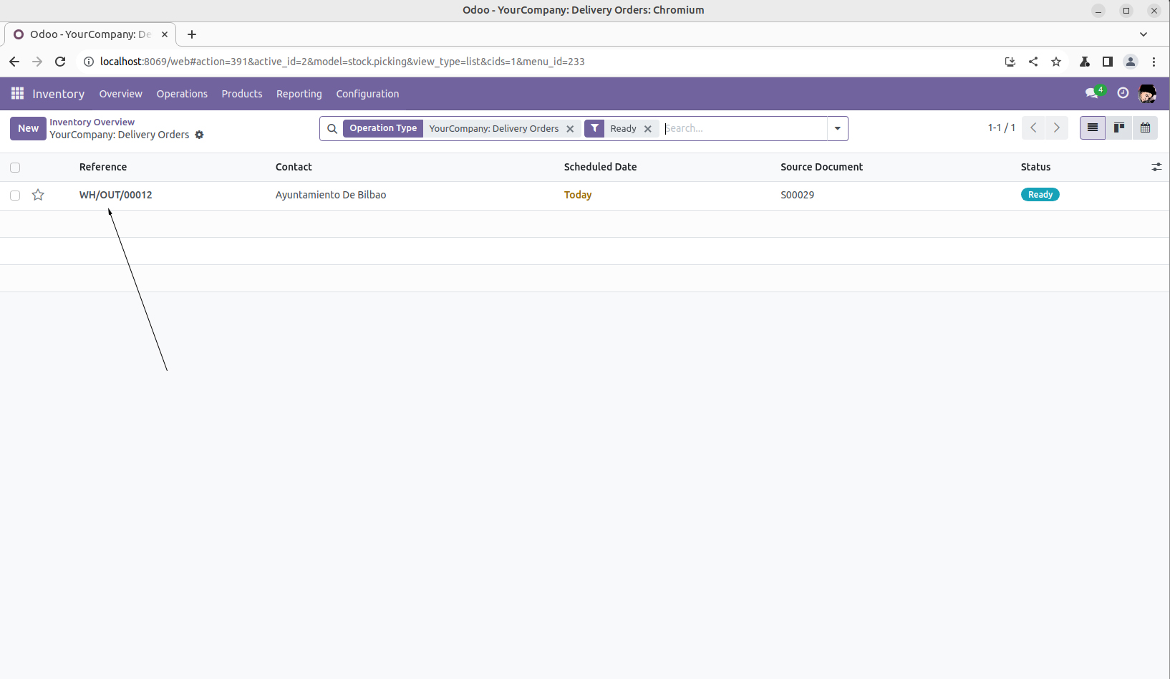Tick the select-all checkbox in header

pyautogui.click(x=15, y=168)
